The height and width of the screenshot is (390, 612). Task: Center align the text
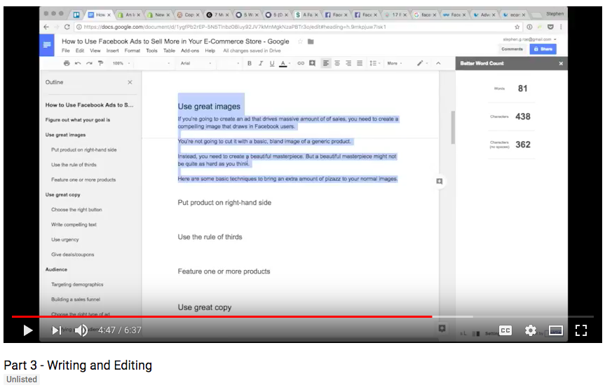(337, 63)
